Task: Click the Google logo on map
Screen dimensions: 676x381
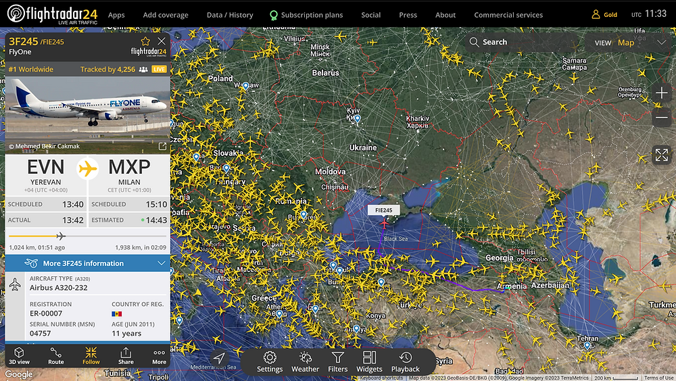Action: [x=19, y=374]
